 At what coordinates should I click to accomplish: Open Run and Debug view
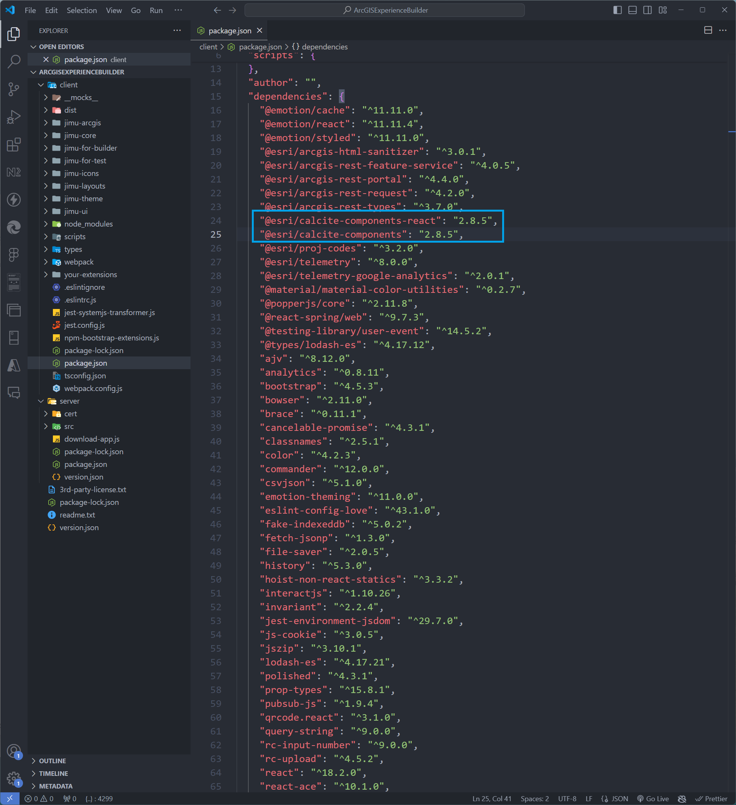[x=14, y=116]
